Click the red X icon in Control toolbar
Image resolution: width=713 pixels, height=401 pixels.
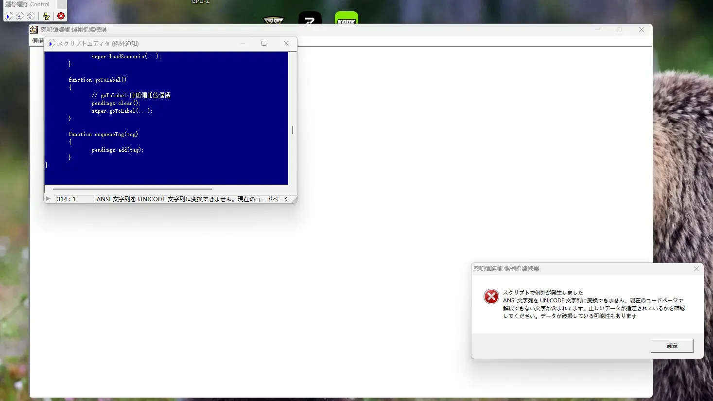point(61,16)
